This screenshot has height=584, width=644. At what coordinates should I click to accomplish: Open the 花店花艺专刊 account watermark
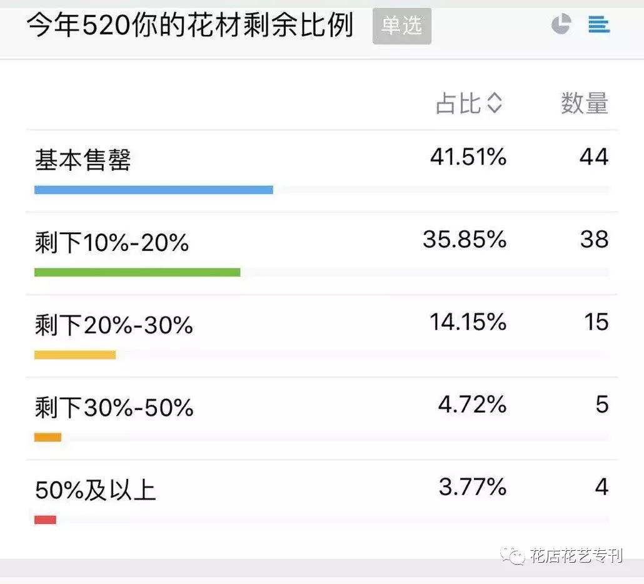tap(575, 555)
